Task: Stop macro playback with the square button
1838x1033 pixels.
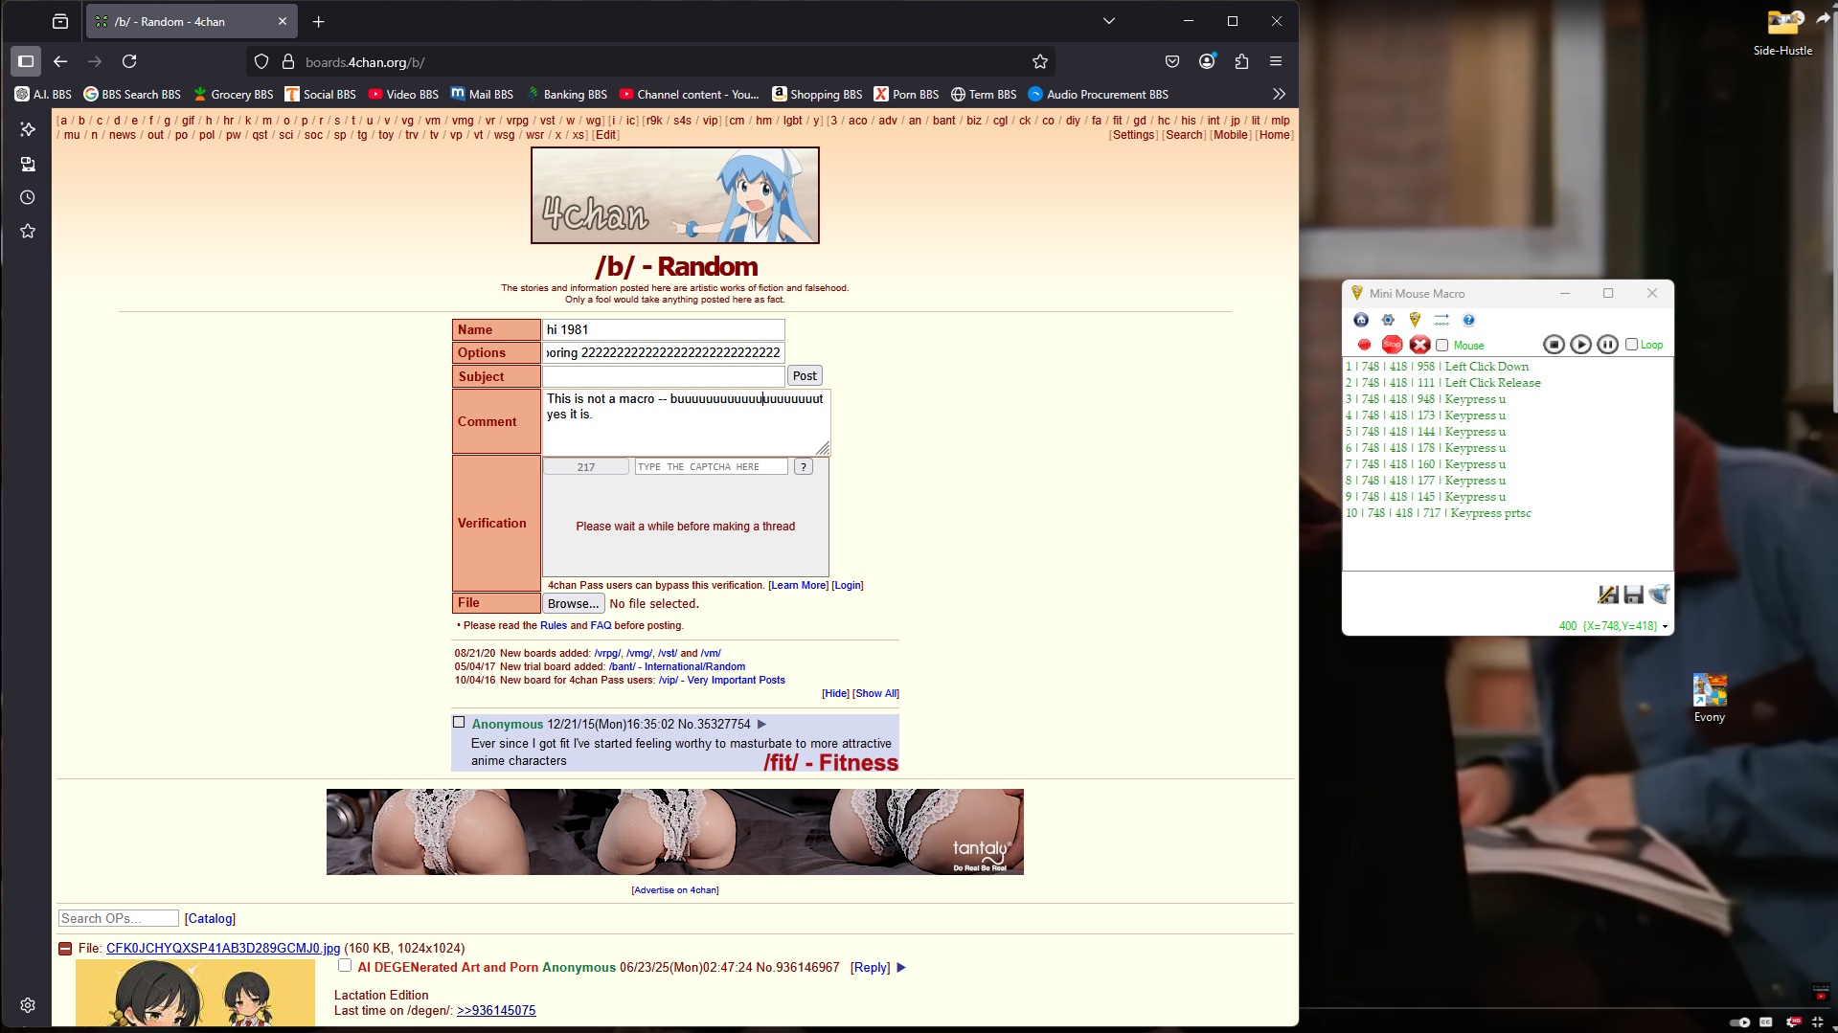Action: 1554,345
